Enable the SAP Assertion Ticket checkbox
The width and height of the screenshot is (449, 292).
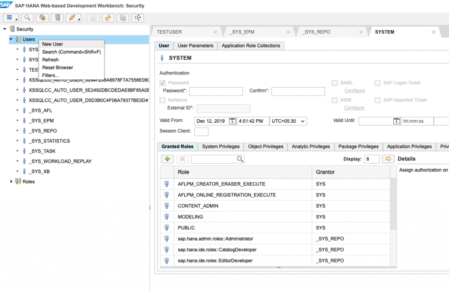coord(378,100)
